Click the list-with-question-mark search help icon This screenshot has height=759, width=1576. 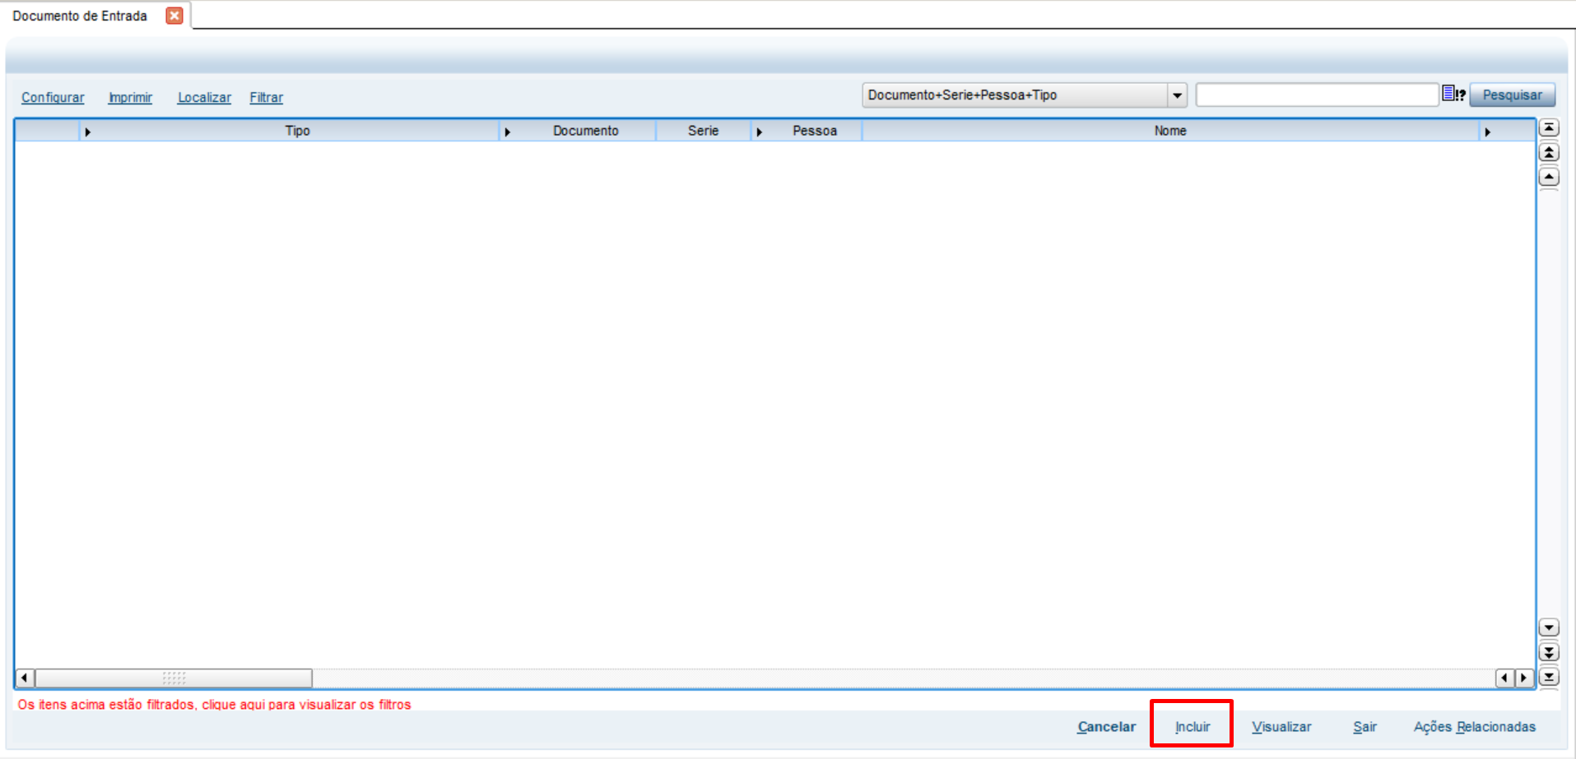pyautogui.click(x=1453, y=94)
